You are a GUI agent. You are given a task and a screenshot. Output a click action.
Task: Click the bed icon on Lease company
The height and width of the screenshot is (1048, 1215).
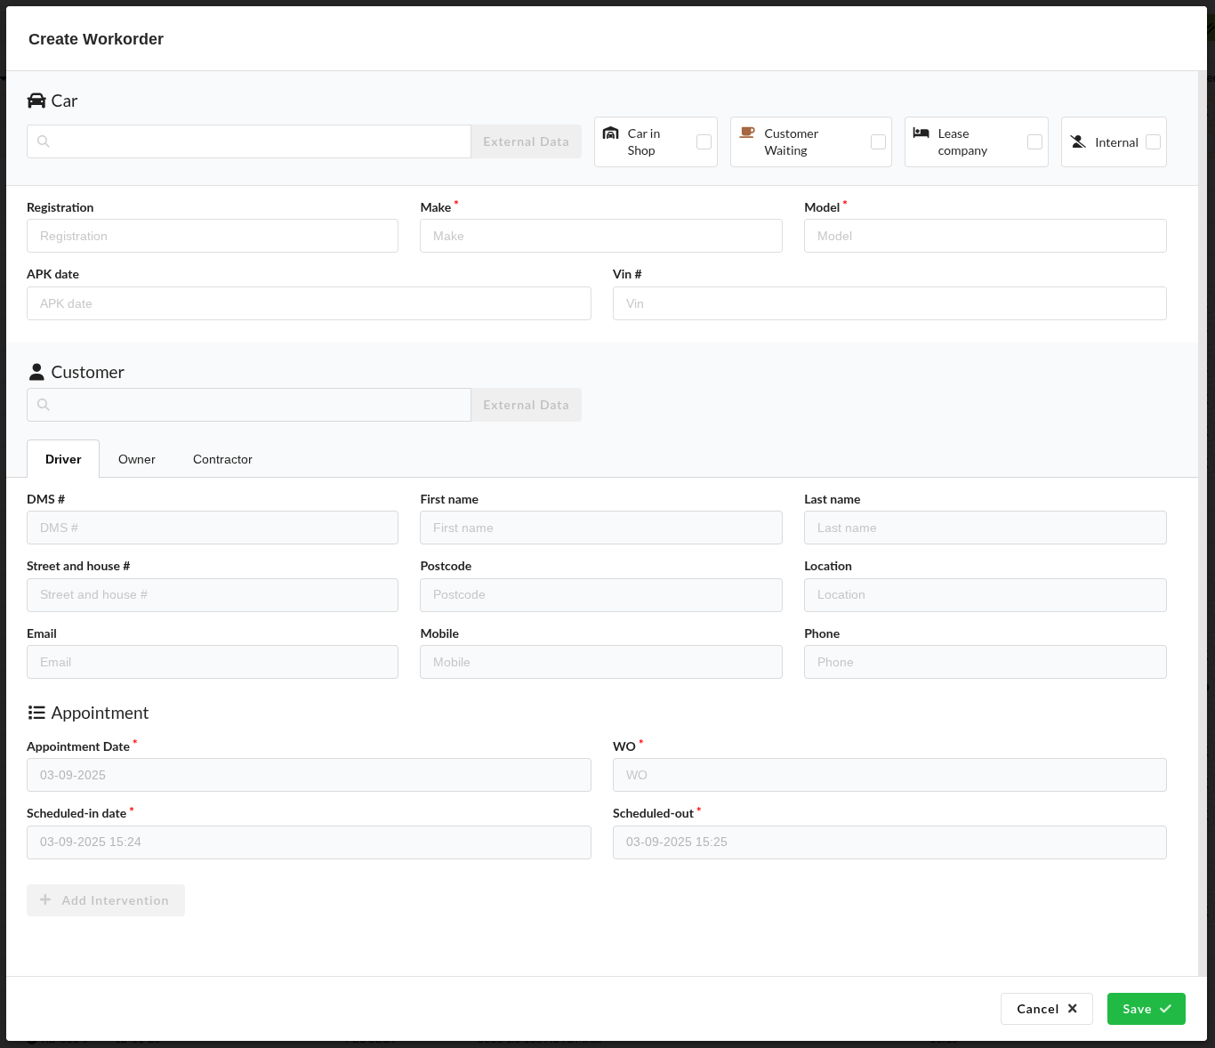click(x=921, y=133)
